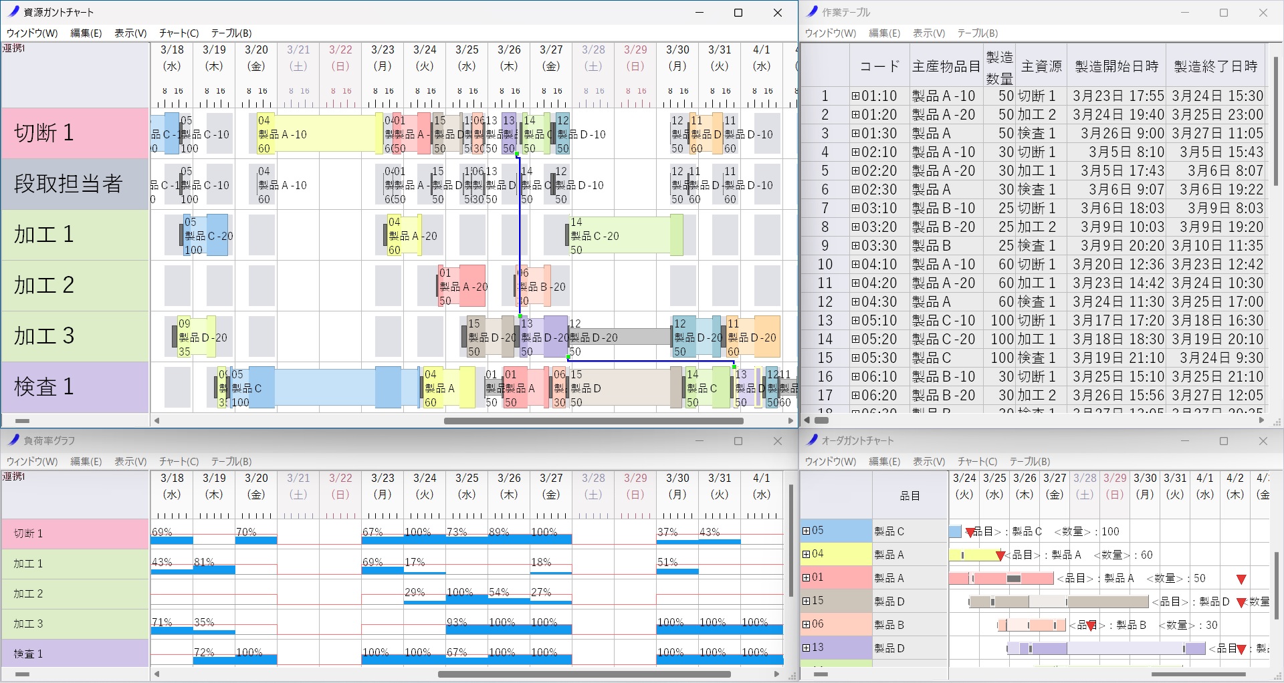
Task: Expand order 06 in order Gantt chart
Action: click(x=807, y=624)
